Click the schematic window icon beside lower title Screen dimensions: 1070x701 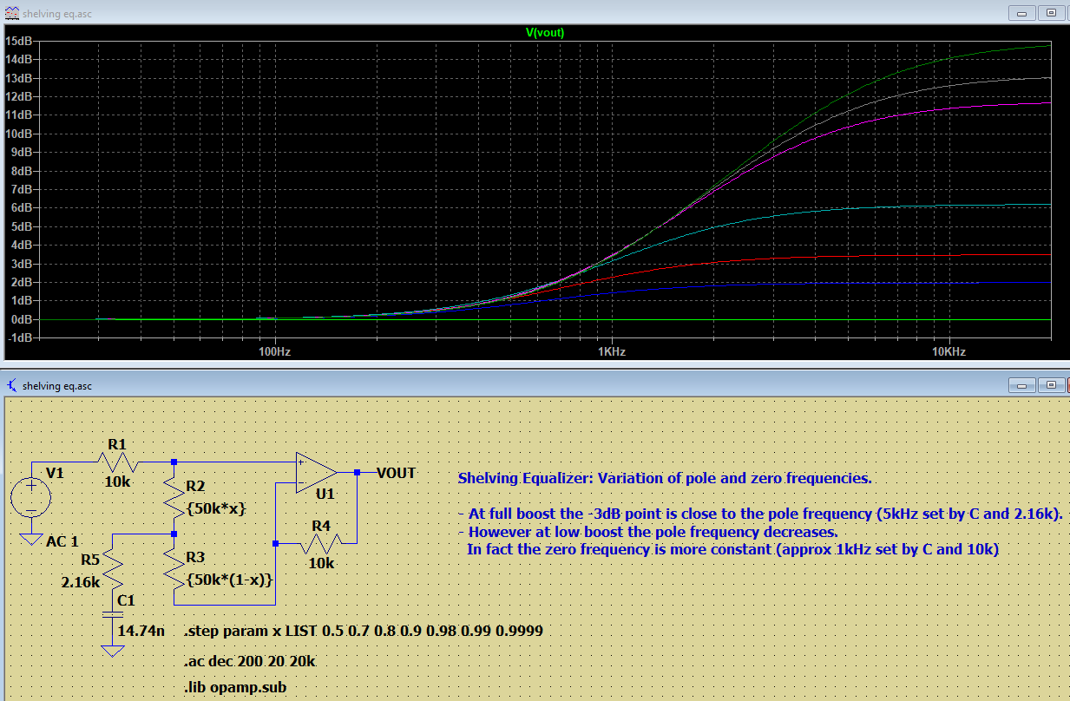(10, 384)
